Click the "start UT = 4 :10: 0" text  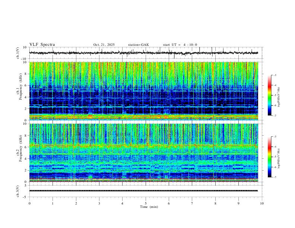tap(180, 45)
